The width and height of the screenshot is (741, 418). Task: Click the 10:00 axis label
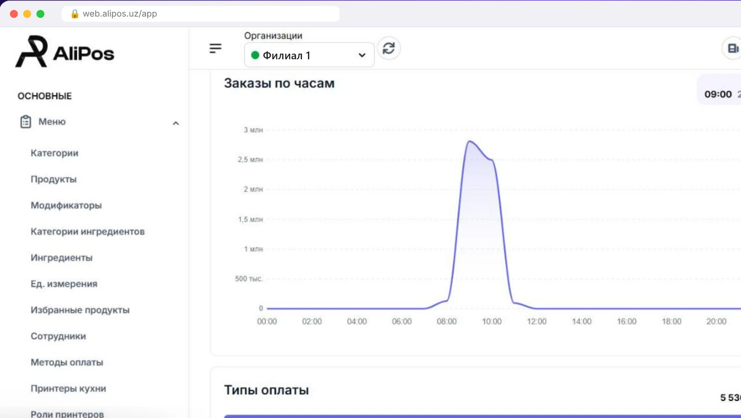491,322
